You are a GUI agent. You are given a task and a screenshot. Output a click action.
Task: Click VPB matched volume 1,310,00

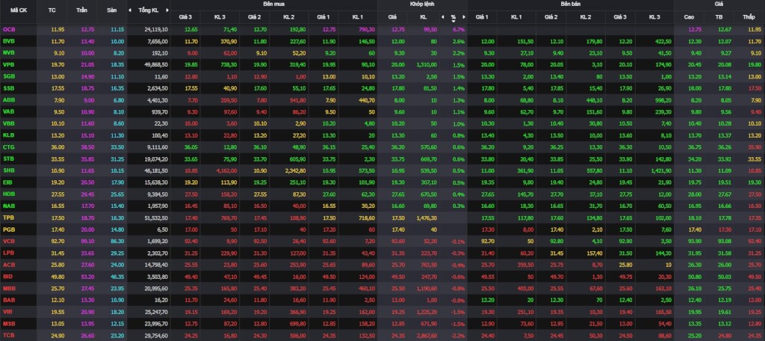(x=427, y=64)
